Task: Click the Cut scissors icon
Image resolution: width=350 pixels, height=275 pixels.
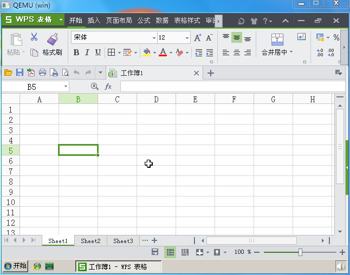Action: point(34,37)
